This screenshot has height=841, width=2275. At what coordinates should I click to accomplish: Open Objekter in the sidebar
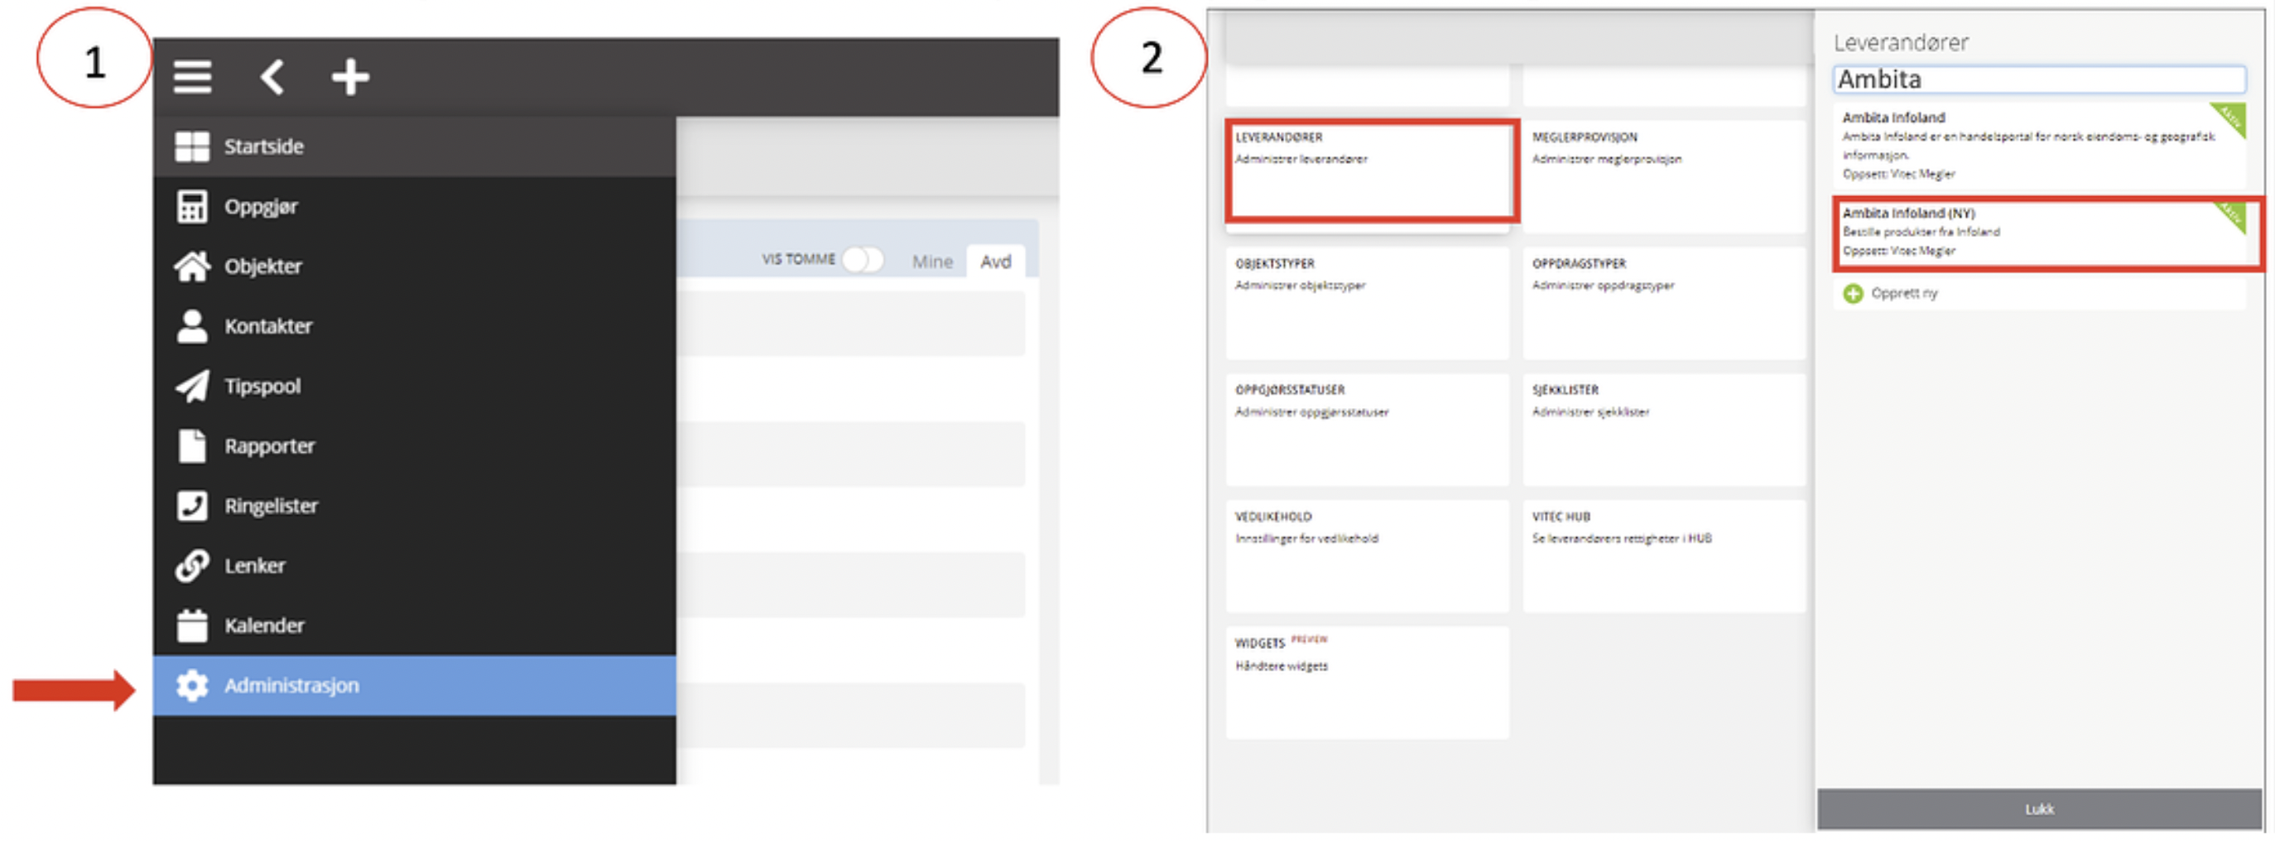click(x=414, y=266)
